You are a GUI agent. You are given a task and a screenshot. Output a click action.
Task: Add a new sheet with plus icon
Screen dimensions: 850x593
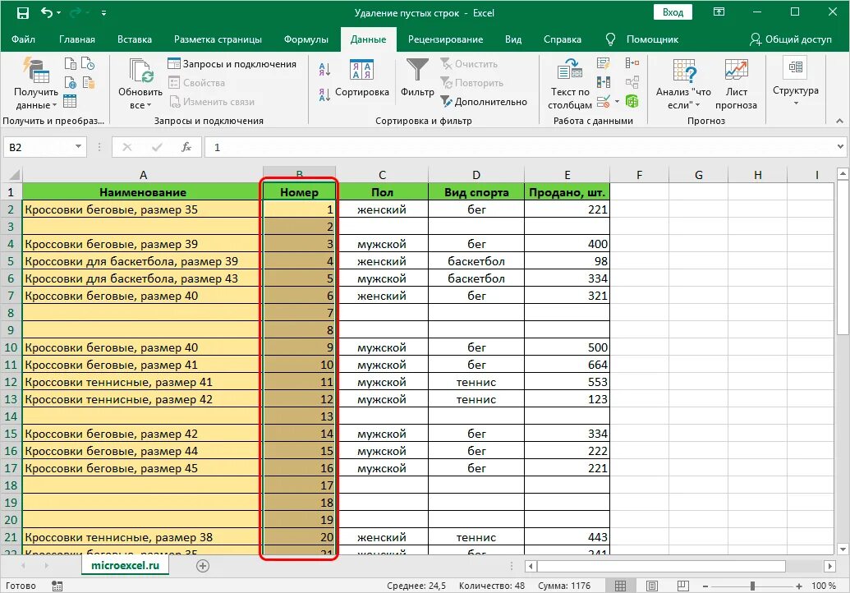(203, 566)
